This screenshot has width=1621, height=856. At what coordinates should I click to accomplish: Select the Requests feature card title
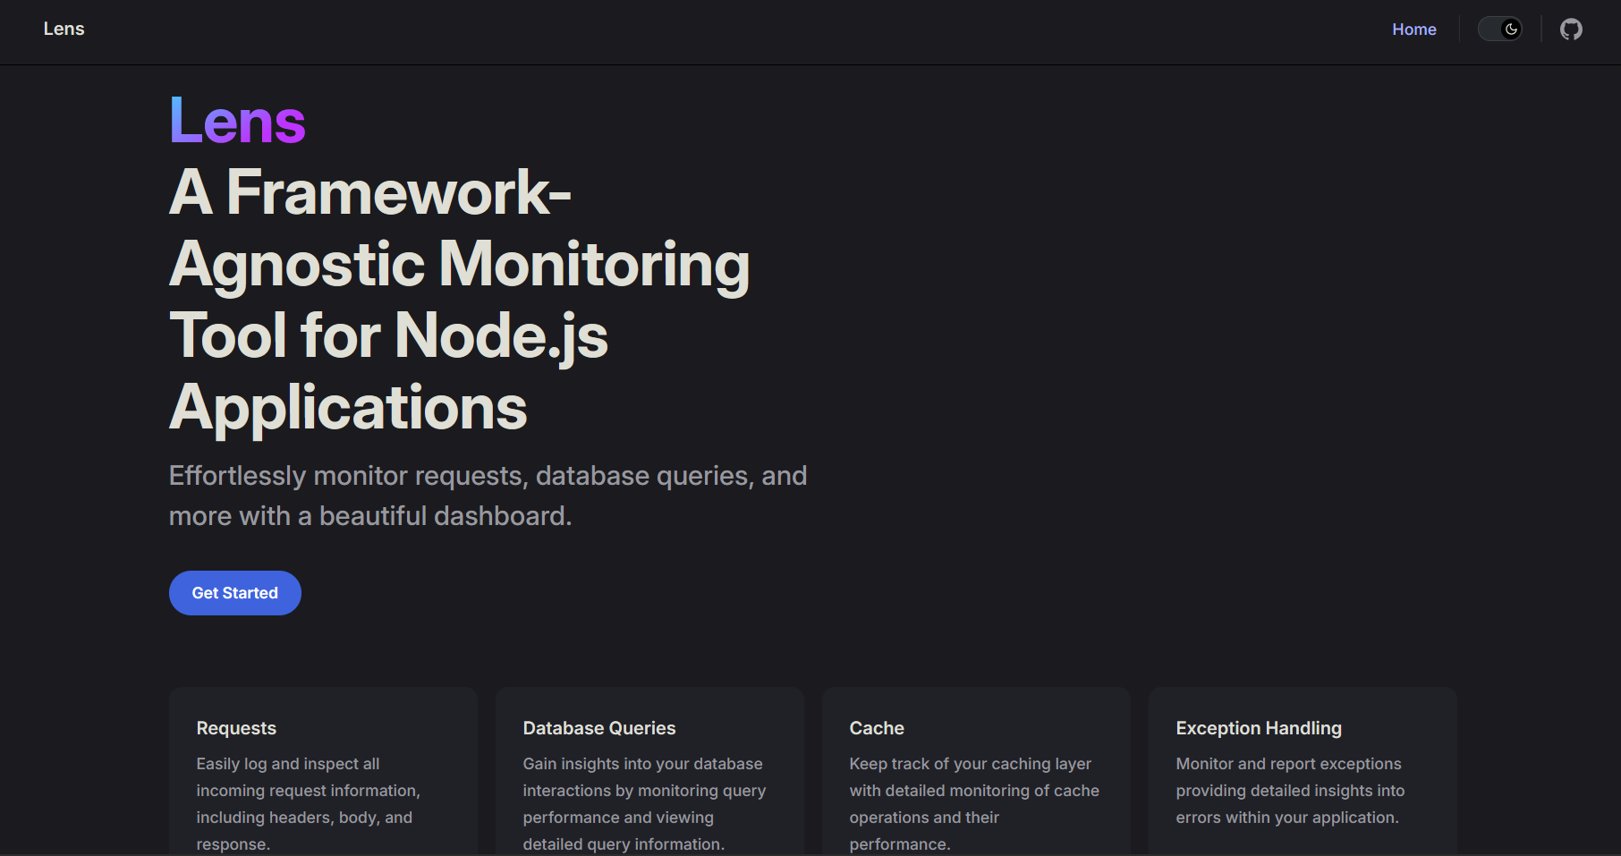click(x=236, y=728)
